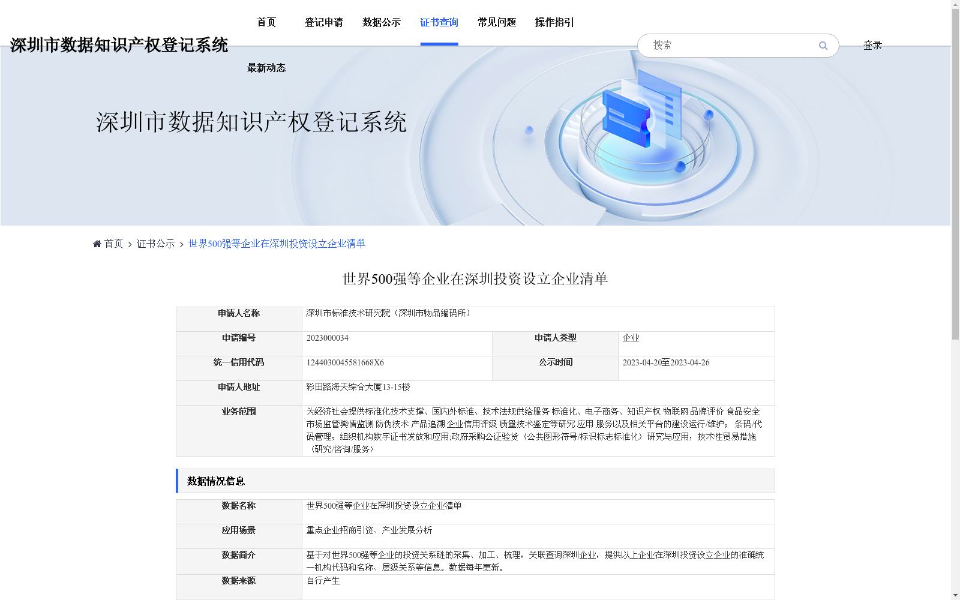Click the 数据简介 label cell
This screenshot has height=600, width=960.
pyautogui.click(x=239, y=562)
